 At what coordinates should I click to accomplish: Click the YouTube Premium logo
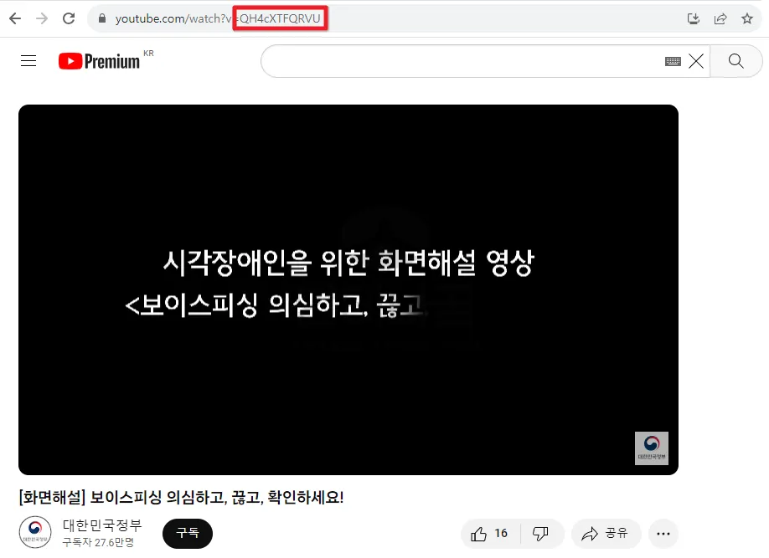point(99,61)
